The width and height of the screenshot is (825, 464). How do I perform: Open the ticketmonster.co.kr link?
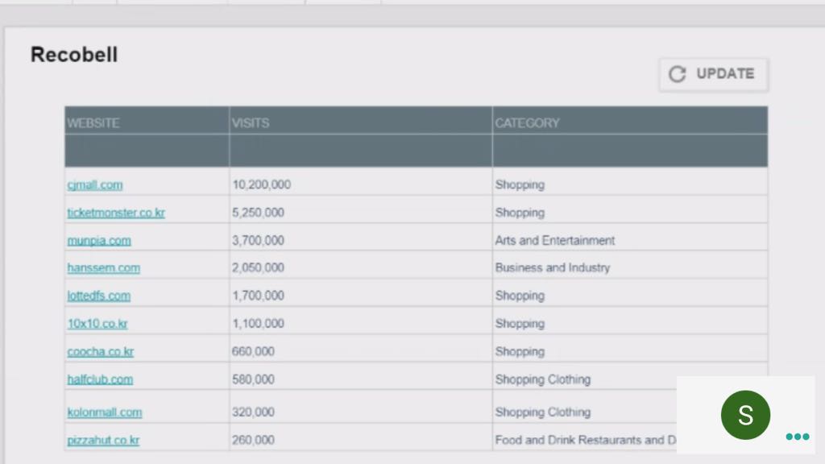click(116, 213)
